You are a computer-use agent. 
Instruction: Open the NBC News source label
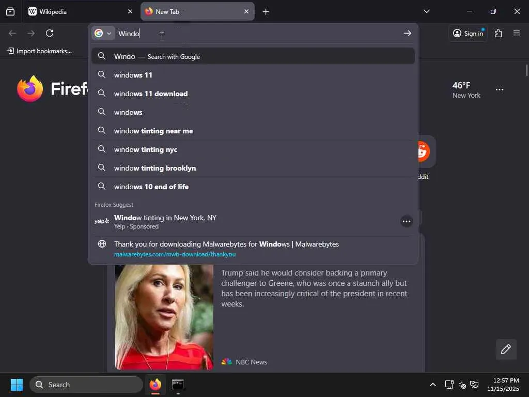pos(244,362)
